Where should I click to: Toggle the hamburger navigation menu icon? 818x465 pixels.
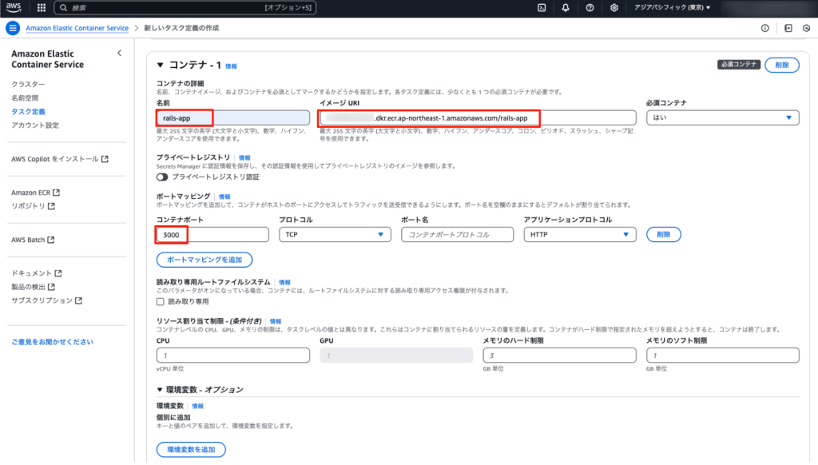point(12,28)
